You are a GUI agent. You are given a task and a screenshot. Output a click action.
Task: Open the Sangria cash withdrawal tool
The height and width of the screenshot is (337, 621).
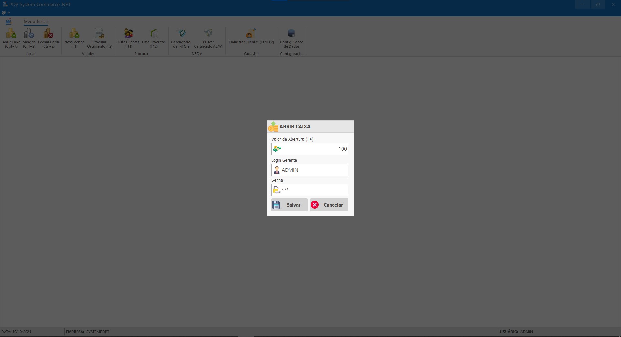(x=29, y=34)
